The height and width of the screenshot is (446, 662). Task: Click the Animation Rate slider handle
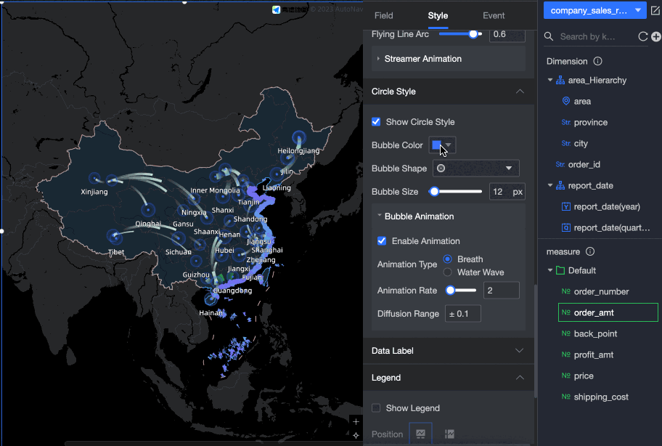pos(451,290)
